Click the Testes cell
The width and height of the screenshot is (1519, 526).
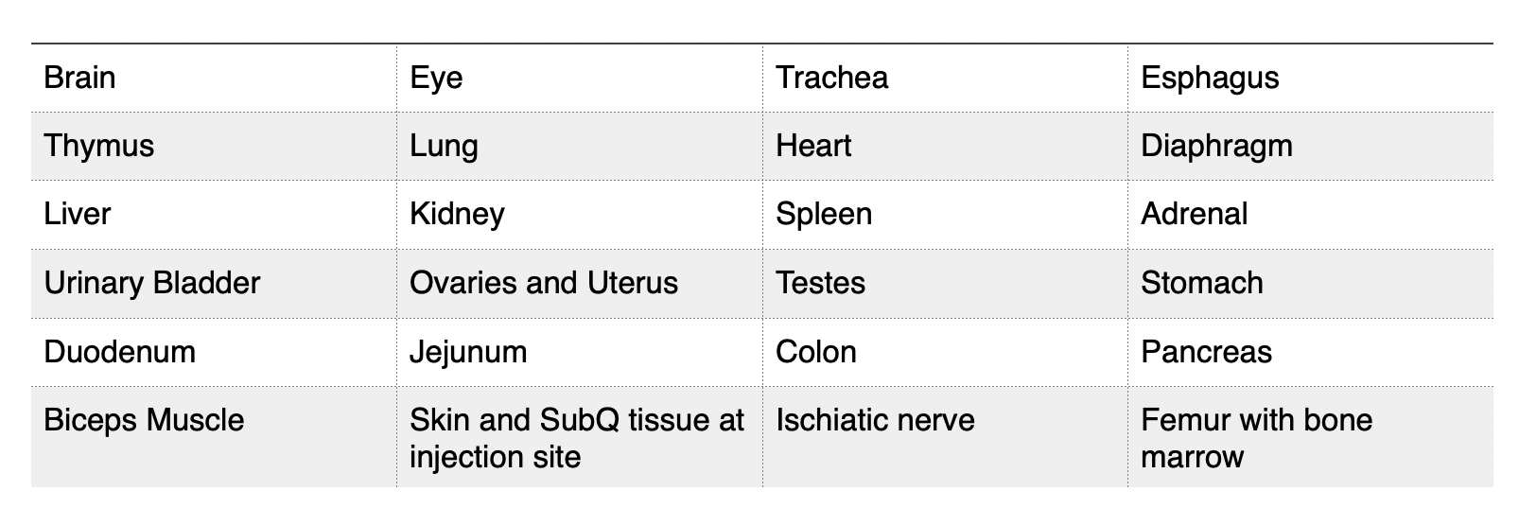[x=820, y=283]
